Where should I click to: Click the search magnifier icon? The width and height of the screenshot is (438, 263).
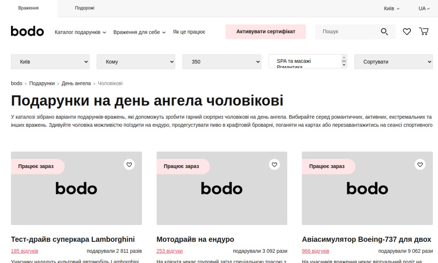tap(384, 32)
